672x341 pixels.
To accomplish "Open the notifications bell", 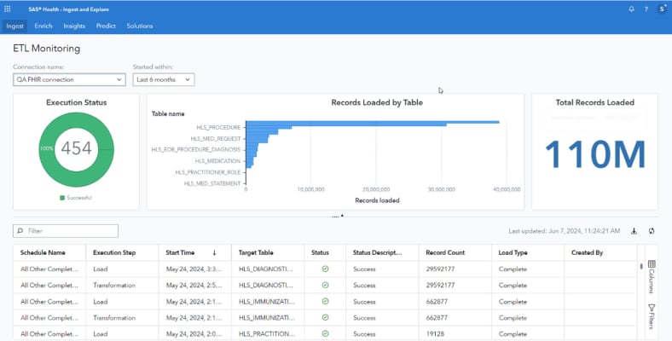I will [x=631, y=9].
